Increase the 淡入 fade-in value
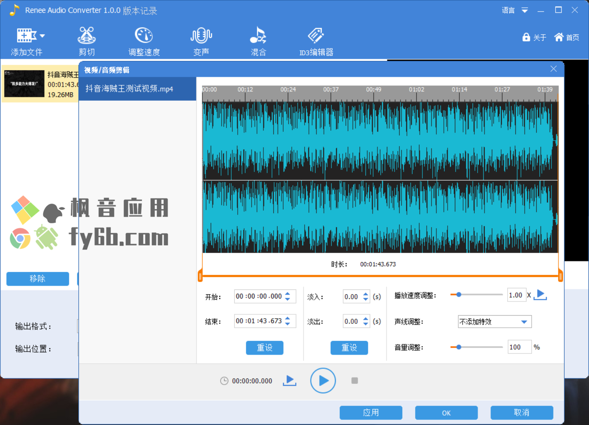This screenshot has height=425, width=589. (x=365, y=294)
